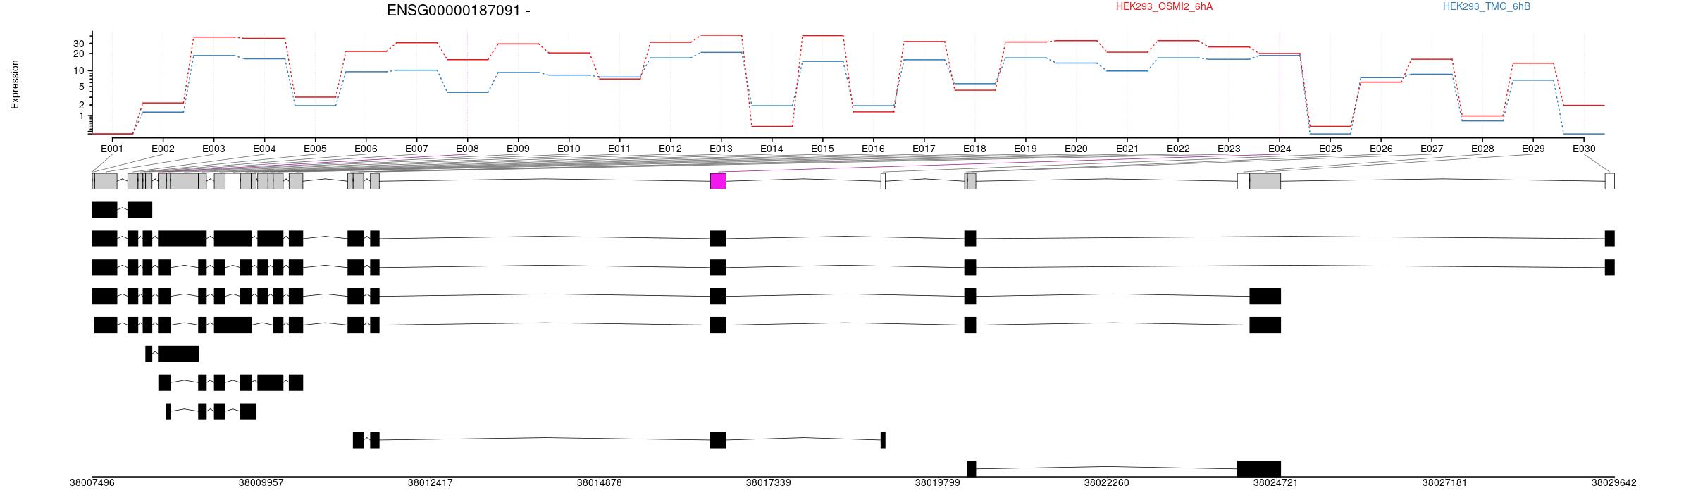The image size is (1691, 493).
Task: Click the Expression axis label
Action: click(15, 85)
